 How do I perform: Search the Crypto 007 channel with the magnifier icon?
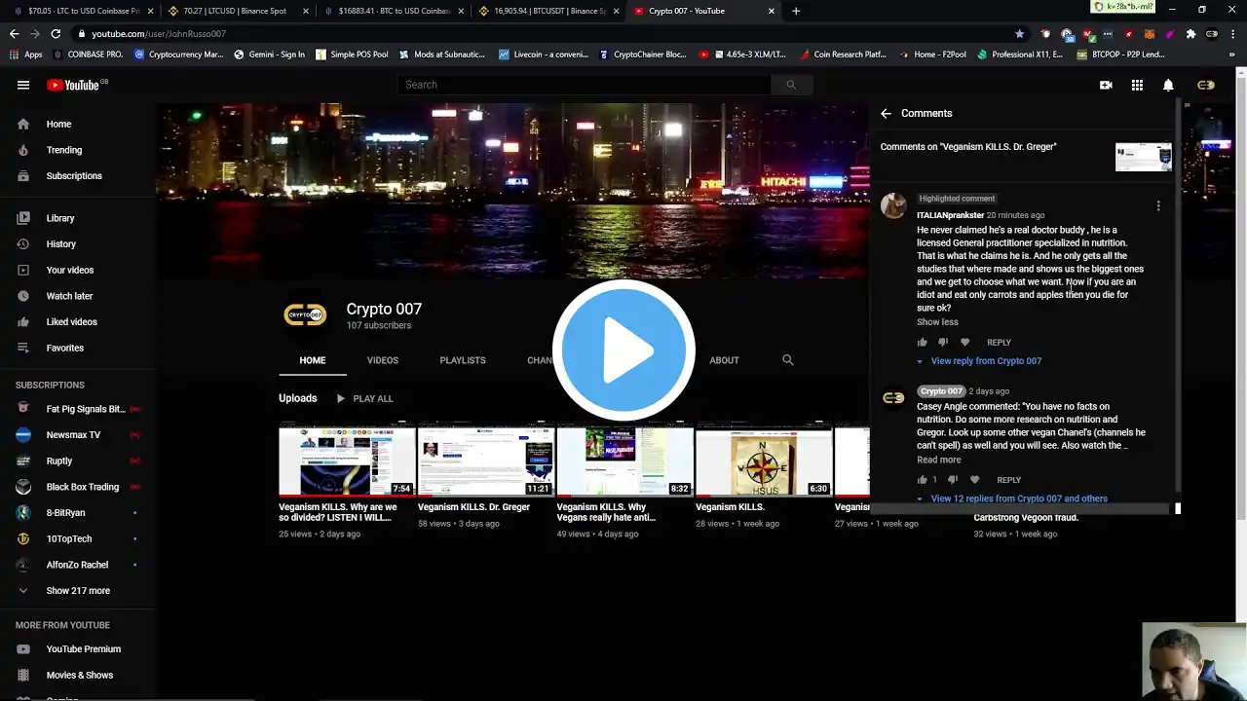(788, 360)
